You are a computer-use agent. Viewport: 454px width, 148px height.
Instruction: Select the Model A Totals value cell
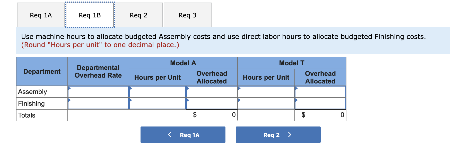coord(212,115)
